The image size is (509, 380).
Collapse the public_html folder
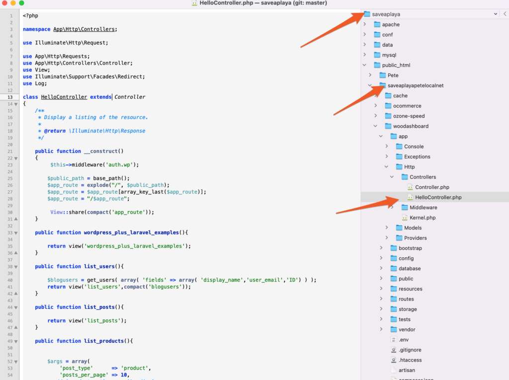coord(365,65)
